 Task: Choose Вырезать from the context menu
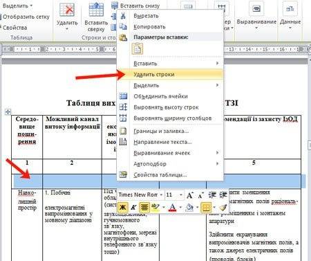pos(169,16)
